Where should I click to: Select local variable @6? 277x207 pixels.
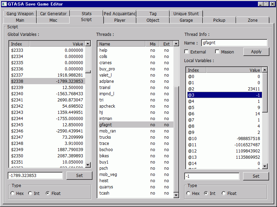(x=224, y=114)
